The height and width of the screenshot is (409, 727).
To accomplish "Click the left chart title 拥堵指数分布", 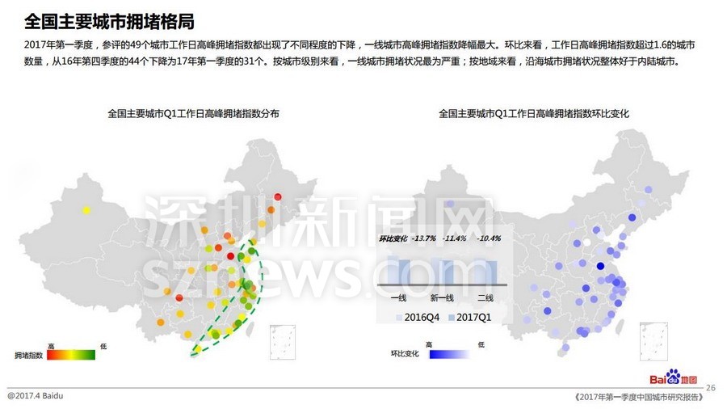I will (194, 114).
